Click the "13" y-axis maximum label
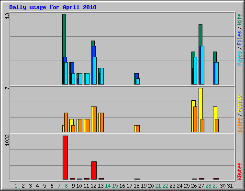Screen dimensions: 245x191 7,16
